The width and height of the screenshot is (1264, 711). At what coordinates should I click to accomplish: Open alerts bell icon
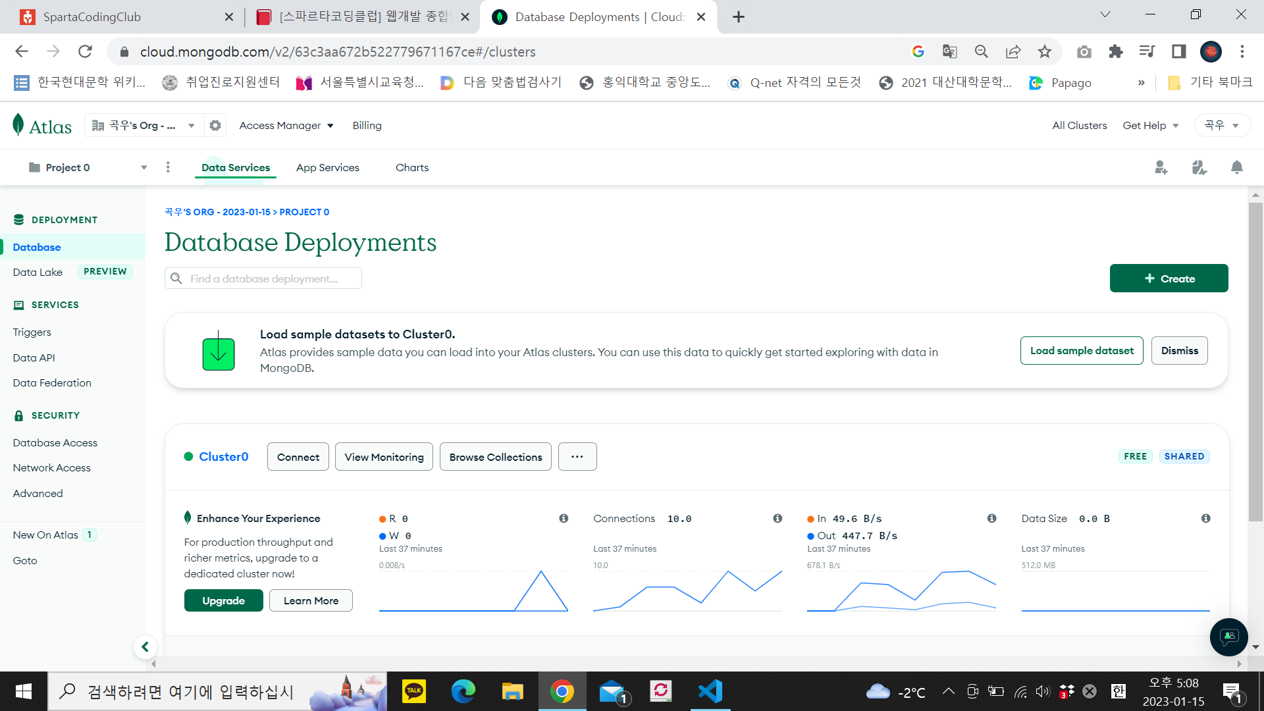pos(1237,167)
